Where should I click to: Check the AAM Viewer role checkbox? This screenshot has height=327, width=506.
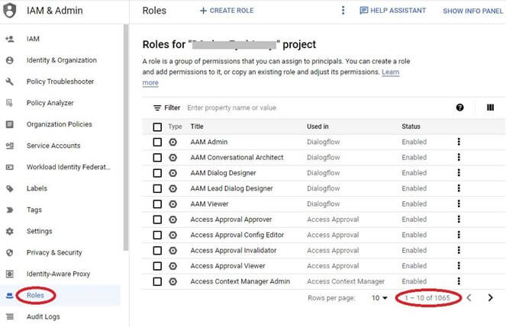tap(157, 204)
